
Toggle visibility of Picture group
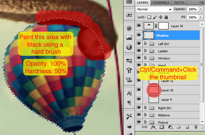pos(139,122)
